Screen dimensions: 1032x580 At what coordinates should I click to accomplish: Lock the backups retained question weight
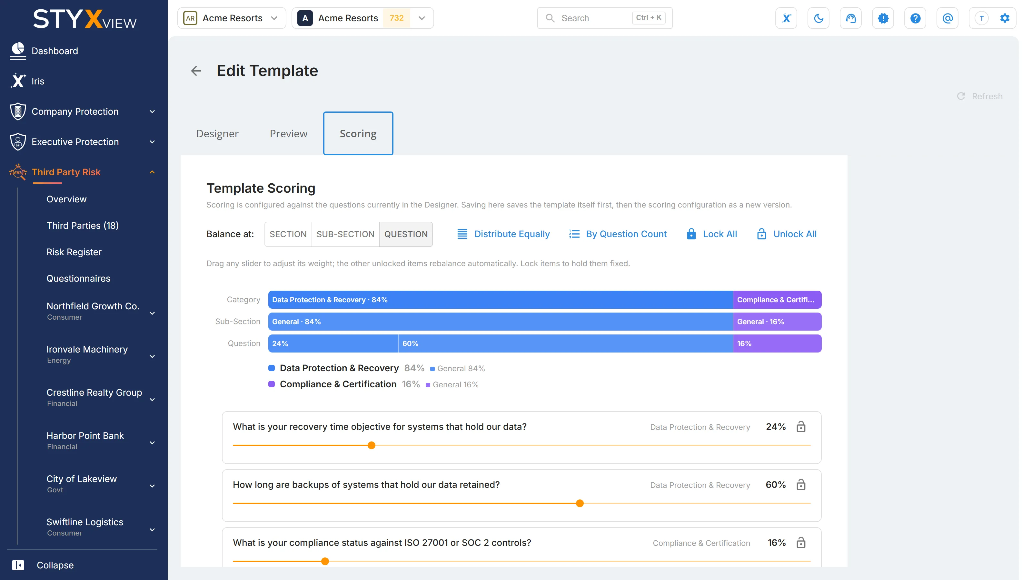click(801, 485)
